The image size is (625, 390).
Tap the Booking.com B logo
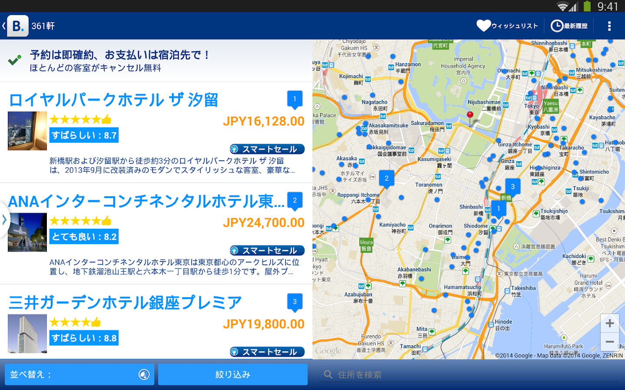coord(18,26)
